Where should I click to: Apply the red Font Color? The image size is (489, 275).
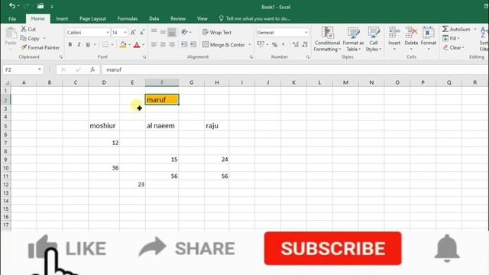click(137, 45)
